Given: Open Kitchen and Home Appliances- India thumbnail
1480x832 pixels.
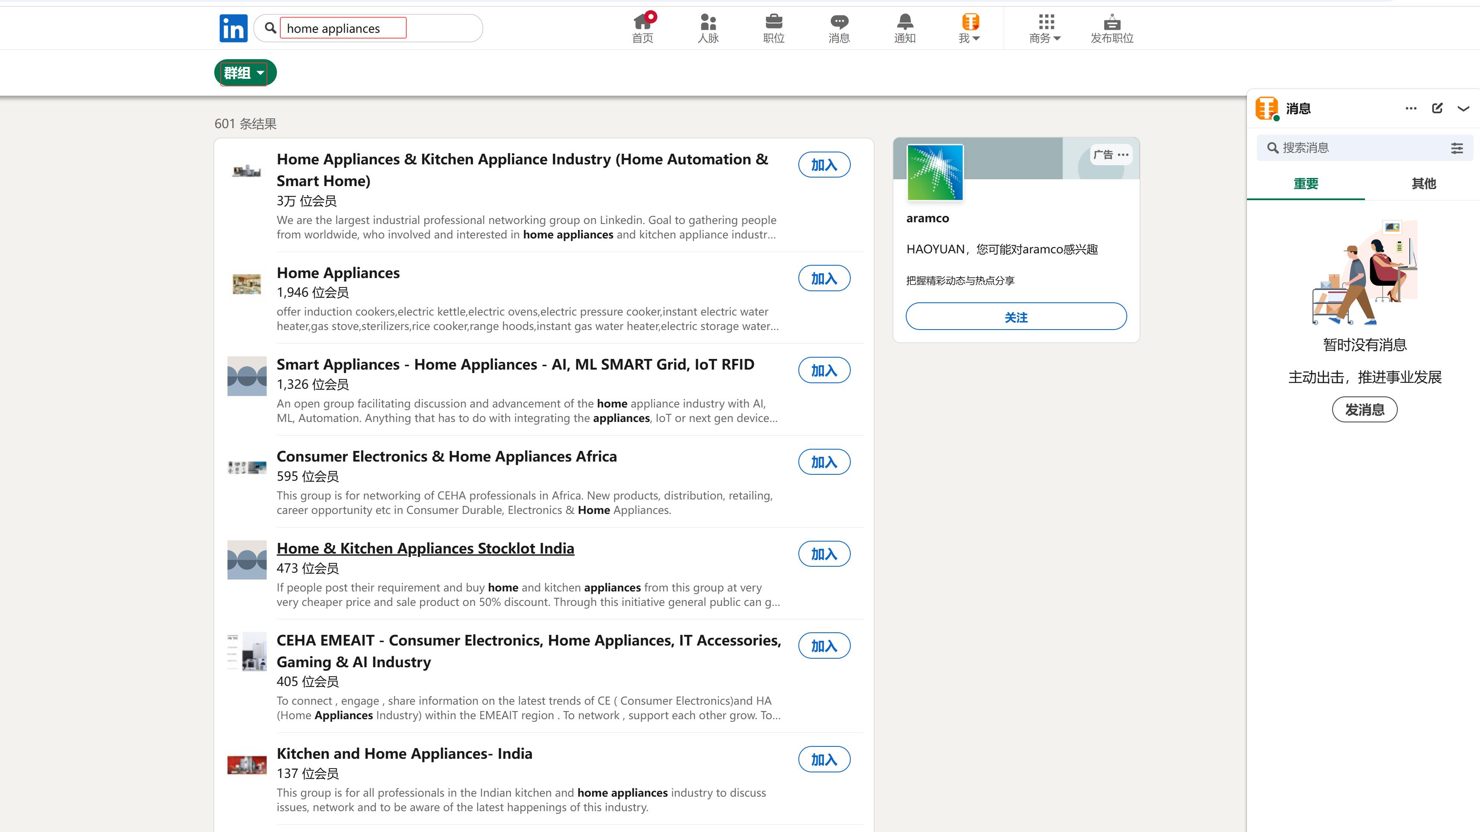Looking at the screenshot, I should 247,765.
